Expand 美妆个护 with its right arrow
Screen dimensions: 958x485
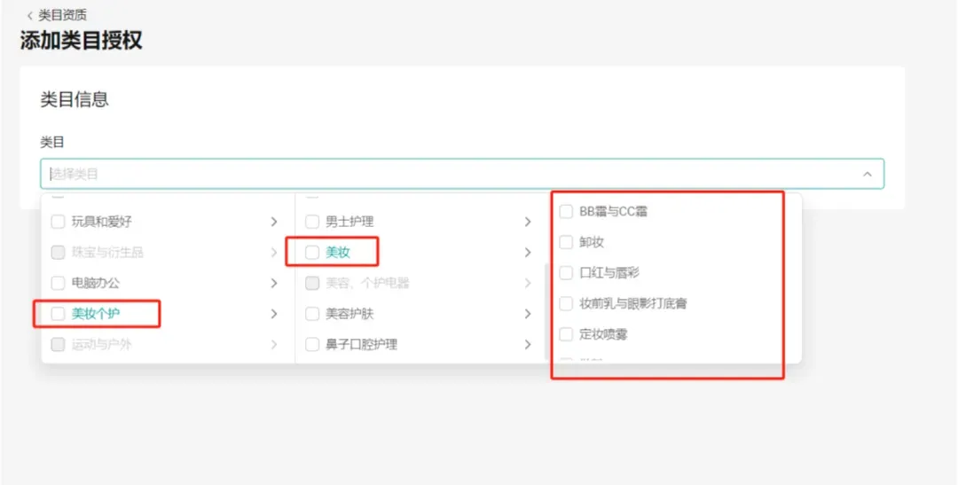[274, 314]
